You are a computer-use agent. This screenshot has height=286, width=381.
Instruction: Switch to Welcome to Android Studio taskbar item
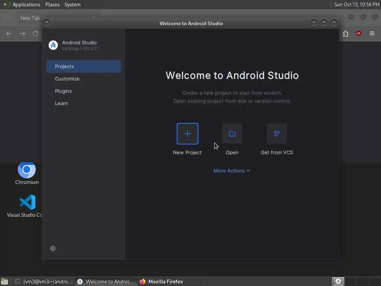pyautogui.click(x=106, y=282)
